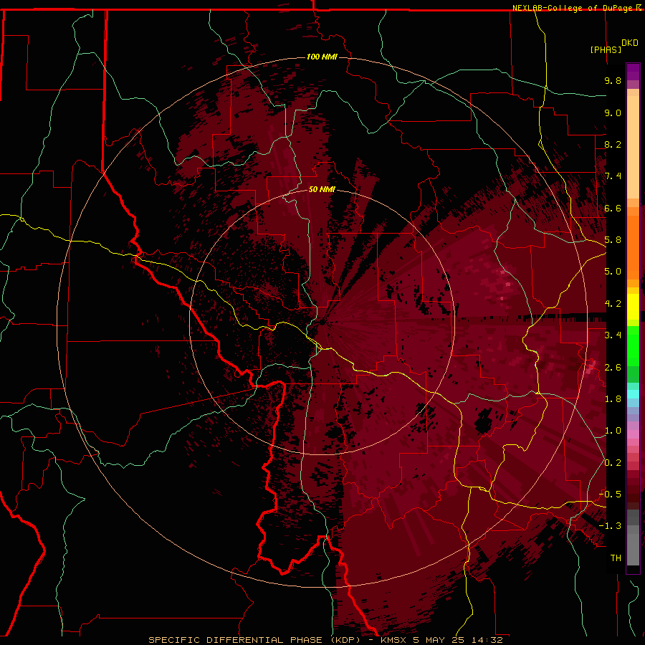
Task: Click the 9.8 value on the color scale
Action: pyautogui.click(x=613, y=80)
